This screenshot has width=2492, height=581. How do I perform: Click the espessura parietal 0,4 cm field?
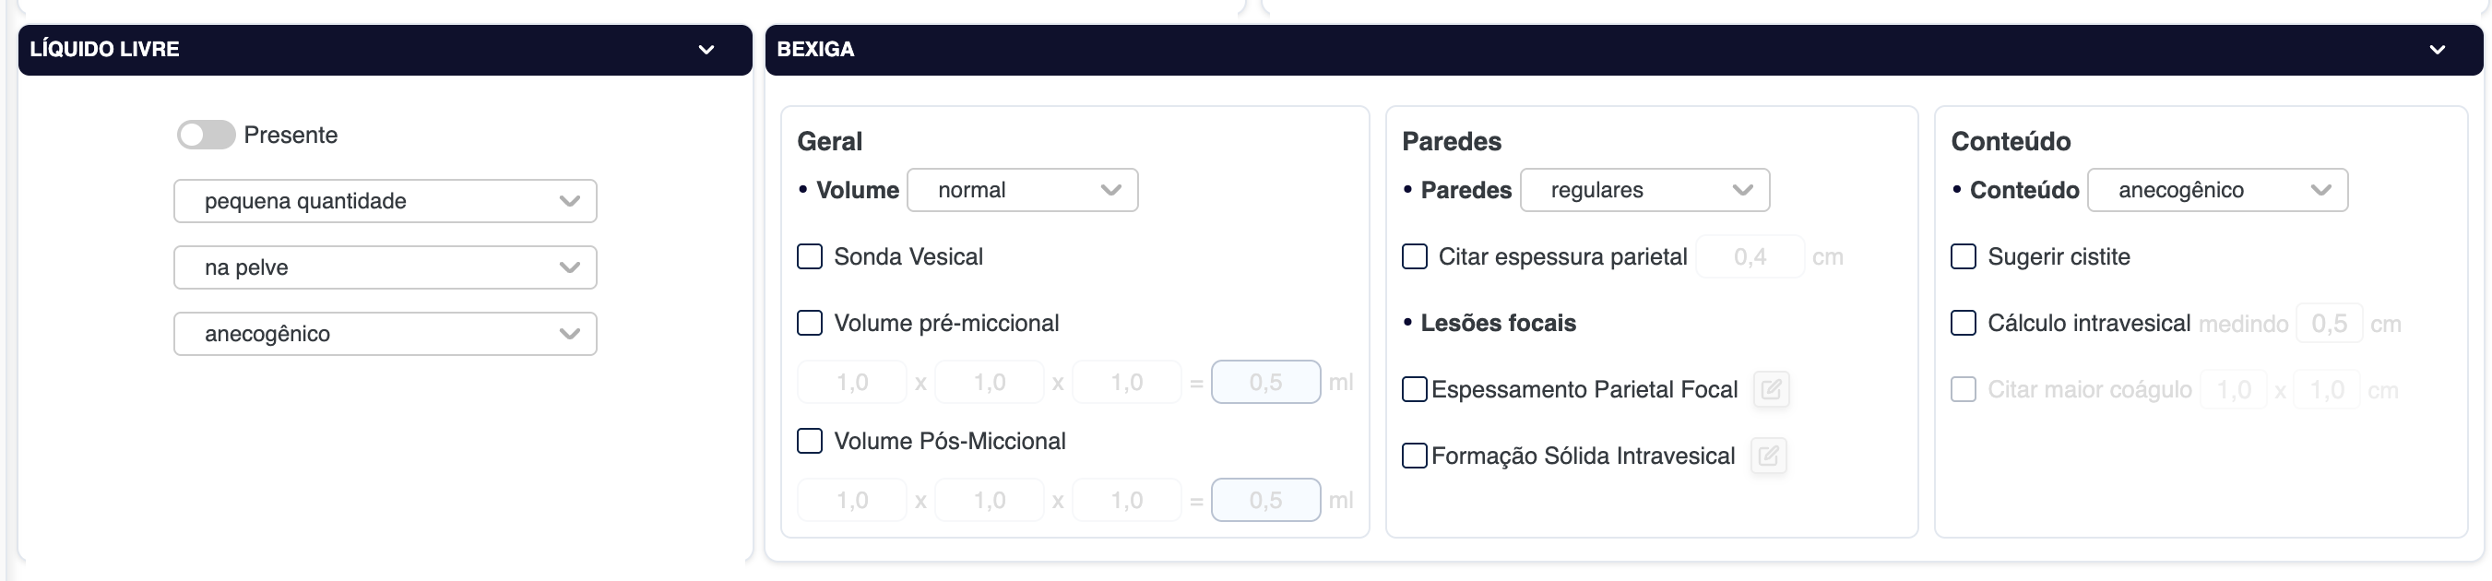point(1750,257)
